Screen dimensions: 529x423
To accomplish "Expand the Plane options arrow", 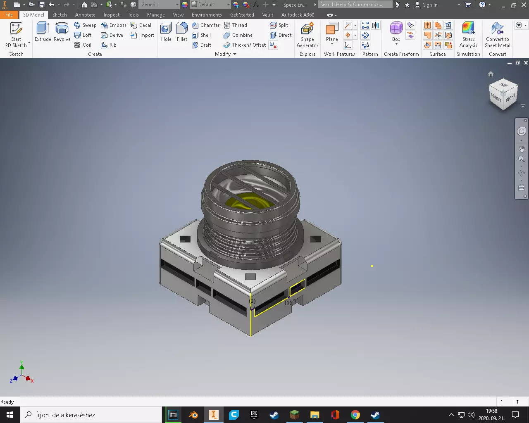I will coord(332,44).
